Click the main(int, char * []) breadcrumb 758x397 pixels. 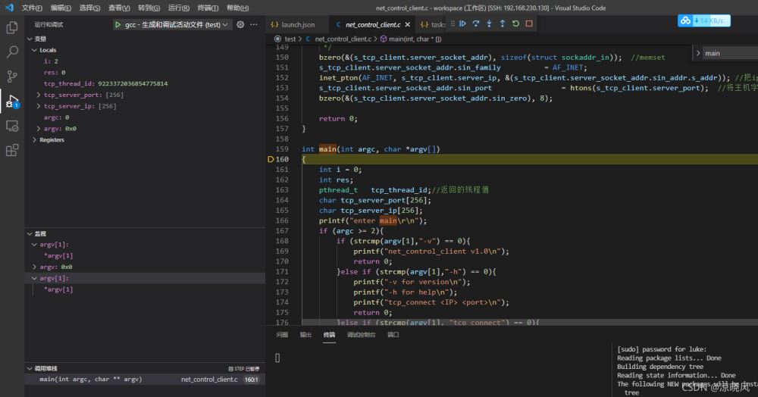415,39
